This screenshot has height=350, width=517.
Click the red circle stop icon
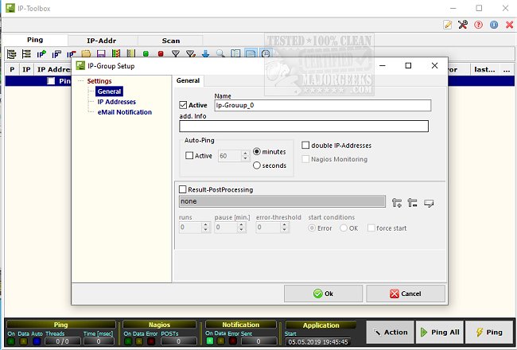pyautogui.click(x=161, y=54)
